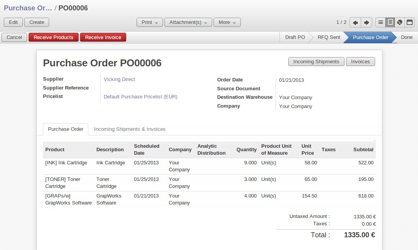Click the Create button
Image resolution: width=418 pixels, height=250 pixels.
pos(37,22)
